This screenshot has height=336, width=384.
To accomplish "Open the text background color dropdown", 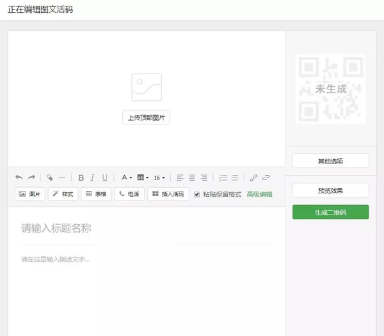I will (x=143, y=178).
